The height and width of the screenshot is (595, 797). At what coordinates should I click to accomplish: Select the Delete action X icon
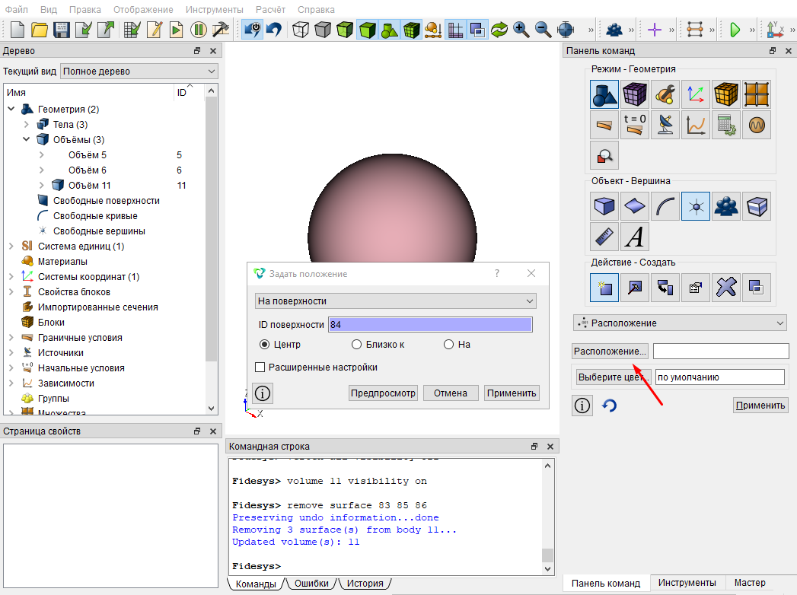coord(726,288)
